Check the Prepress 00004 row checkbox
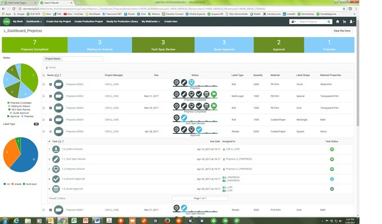 44,108
